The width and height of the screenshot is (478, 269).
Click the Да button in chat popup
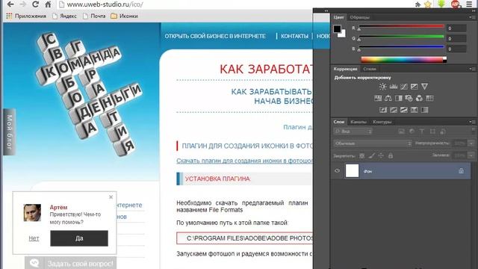coord(79,238)
